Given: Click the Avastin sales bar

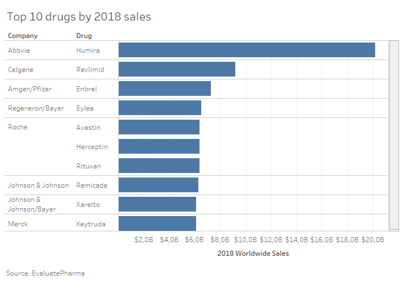Looking at the screenshot, I should (159, 127).
